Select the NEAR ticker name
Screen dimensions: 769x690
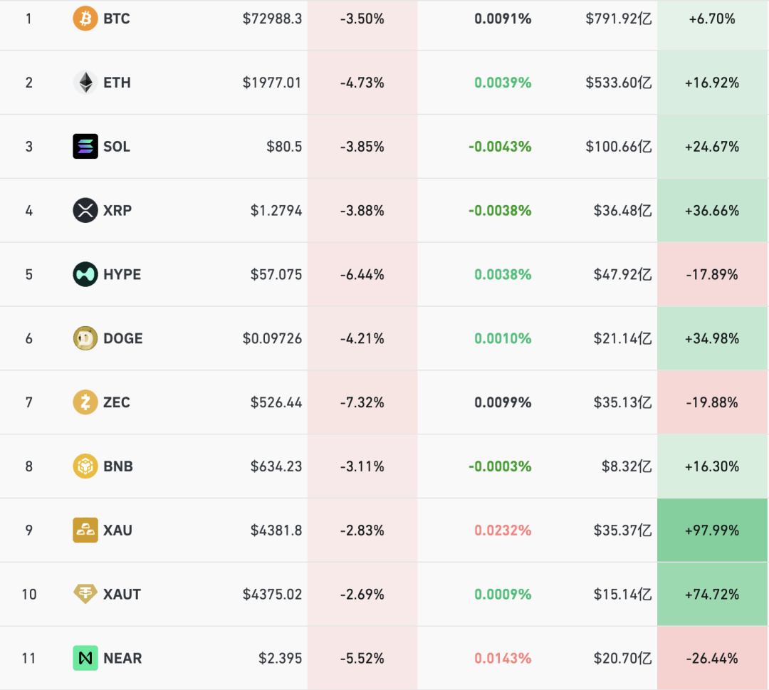[x=122, y=658]
